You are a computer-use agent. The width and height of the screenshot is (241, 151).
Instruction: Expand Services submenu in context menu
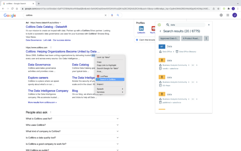[110, 92]
